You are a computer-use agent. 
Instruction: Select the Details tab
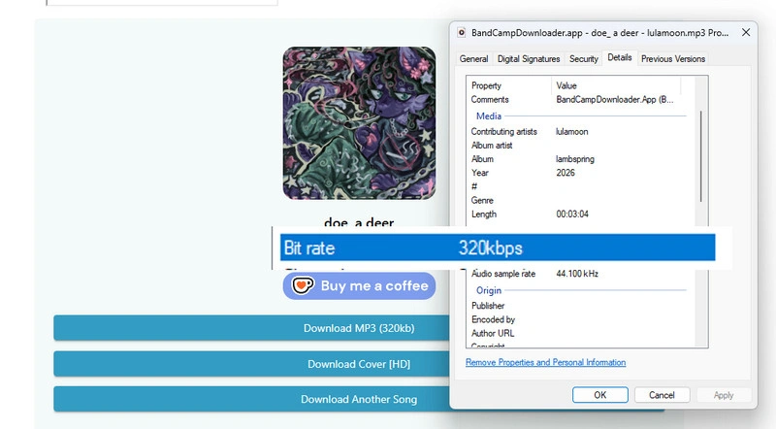[x=620, y=57]
